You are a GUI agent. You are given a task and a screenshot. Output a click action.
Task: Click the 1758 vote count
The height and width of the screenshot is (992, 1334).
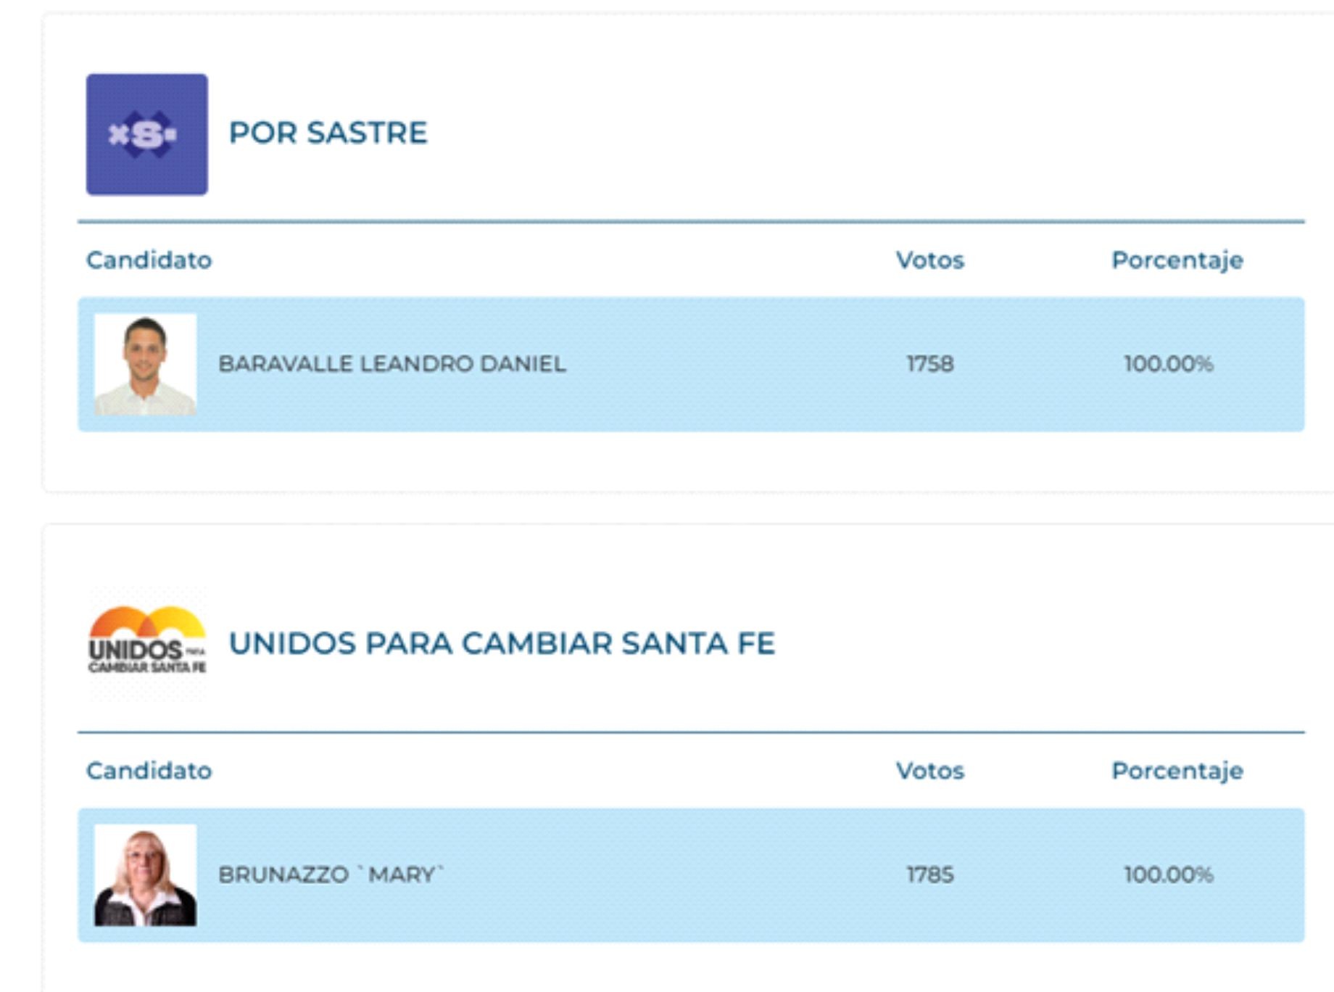[930, 364]
